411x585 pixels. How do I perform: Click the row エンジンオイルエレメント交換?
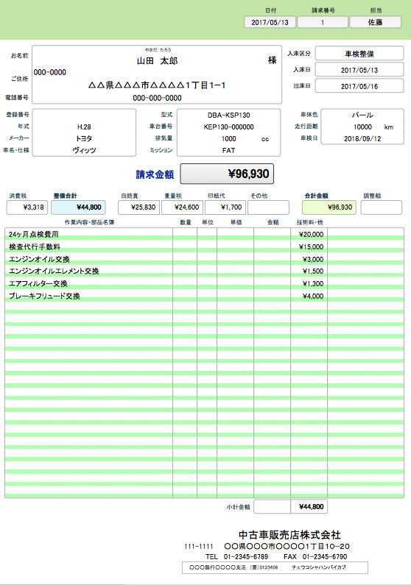(204, 272)
